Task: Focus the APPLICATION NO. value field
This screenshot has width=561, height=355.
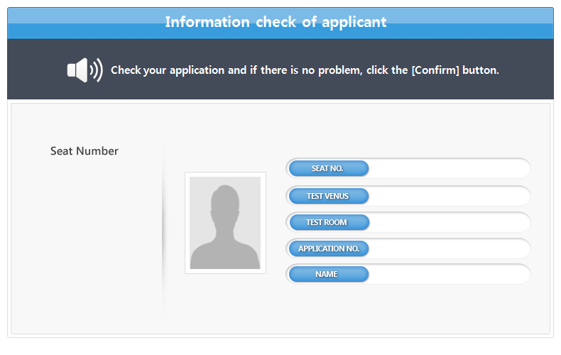Action: click(447, 248)
